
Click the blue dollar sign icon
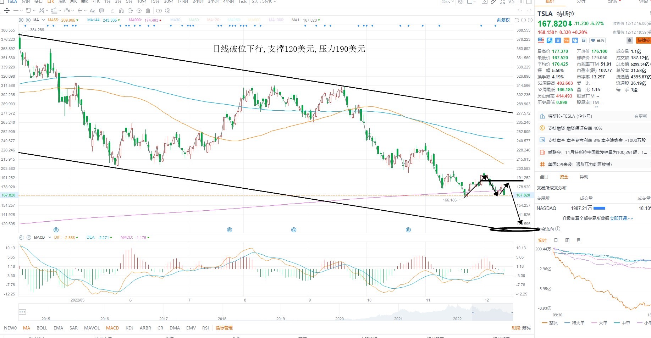click(x=558, y=40)
